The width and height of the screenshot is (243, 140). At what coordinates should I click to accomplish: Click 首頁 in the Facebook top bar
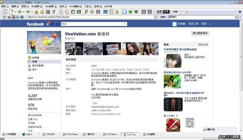[204, 24]
